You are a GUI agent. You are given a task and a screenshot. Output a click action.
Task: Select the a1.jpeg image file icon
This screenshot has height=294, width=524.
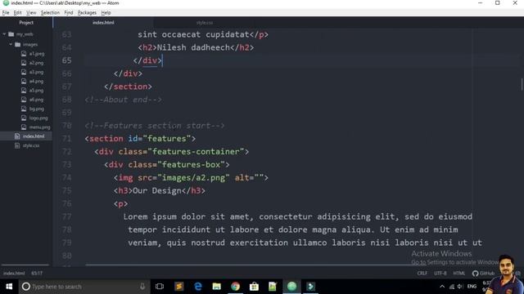24,53
